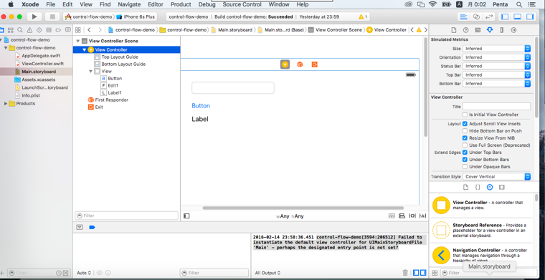Open the Orientation dropdown

[x=496, y=57]
